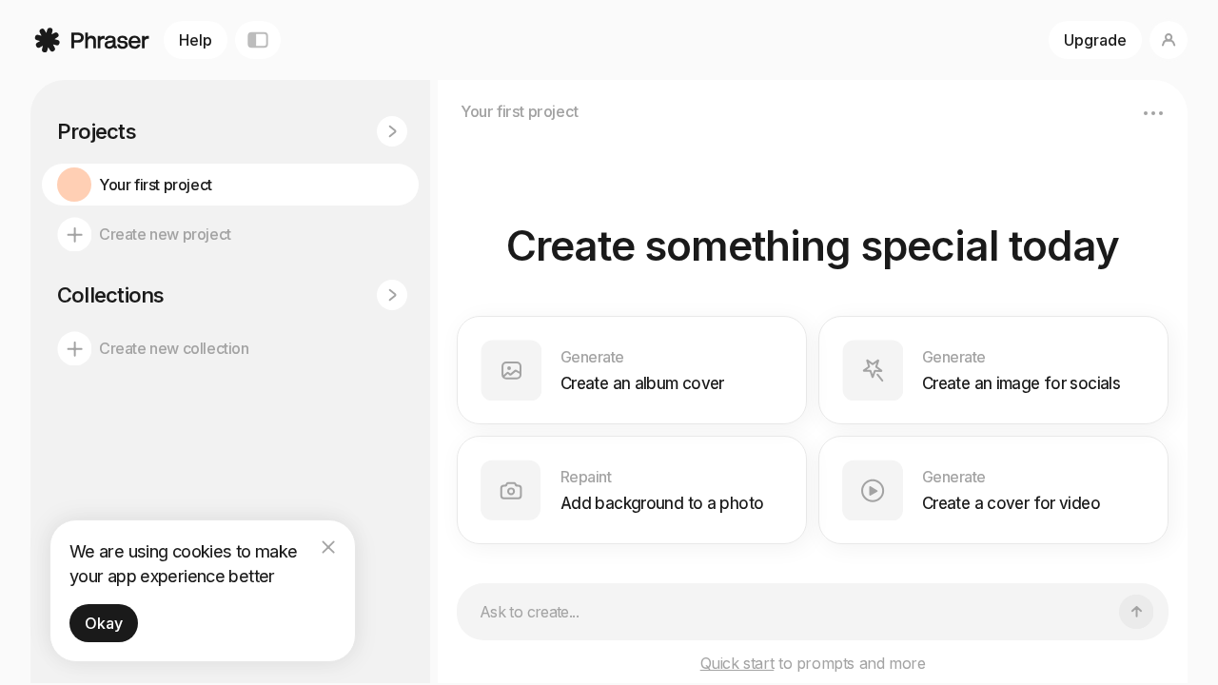This screenshot has width=1218, height=685.
Task: Expand the Collections section arrow
Action: [x=392, y=295]
